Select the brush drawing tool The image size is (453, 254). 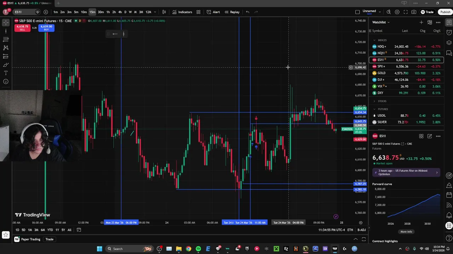click(6, 65)
